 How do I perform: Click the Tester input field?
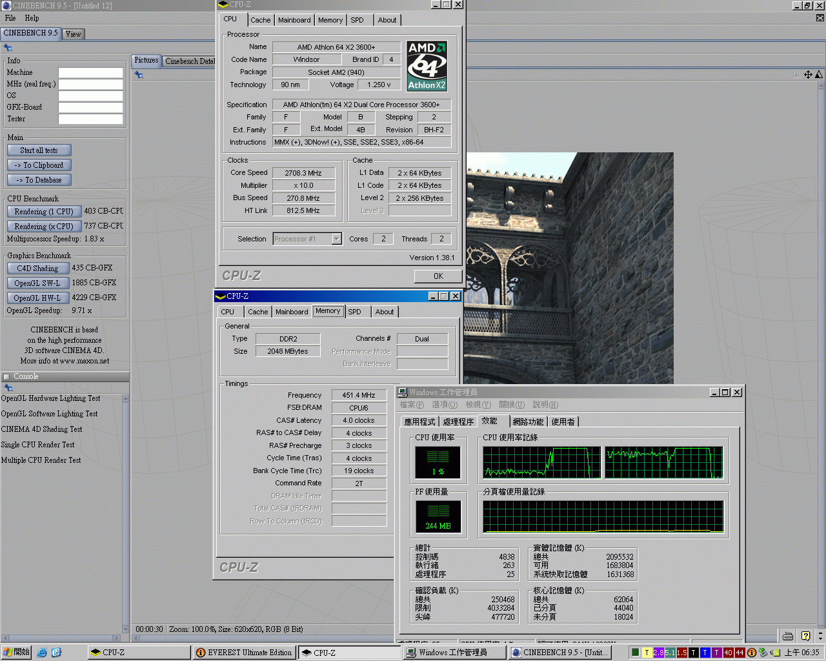click(x=90, y=119)
